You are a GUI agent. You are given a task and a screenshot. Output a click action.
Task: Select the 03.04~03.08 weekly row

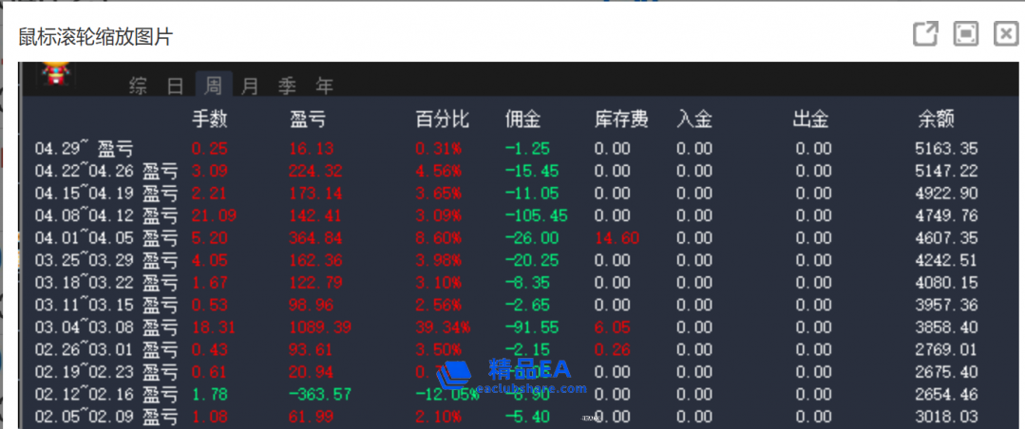(x=106, y=327)
